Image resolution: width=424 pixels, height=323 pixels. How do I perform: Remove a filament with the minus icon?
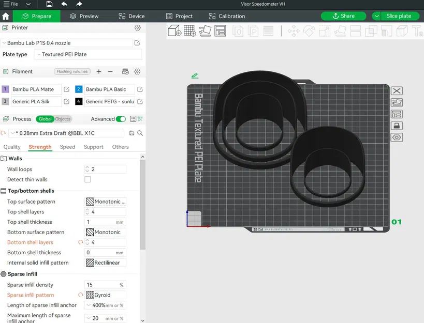pos(110,71)
